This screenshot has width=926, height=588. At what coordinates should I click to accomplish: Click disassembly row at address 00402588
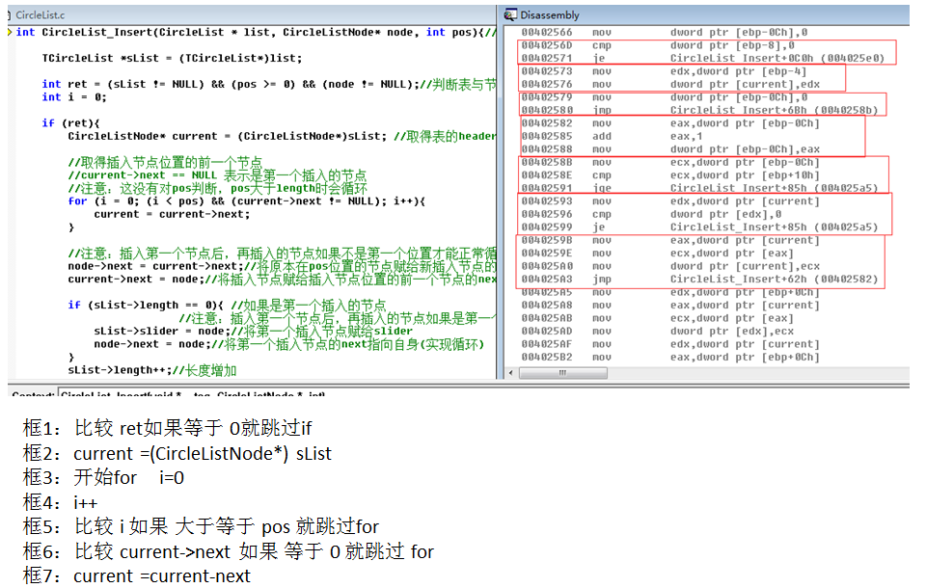tap(670, 148)
